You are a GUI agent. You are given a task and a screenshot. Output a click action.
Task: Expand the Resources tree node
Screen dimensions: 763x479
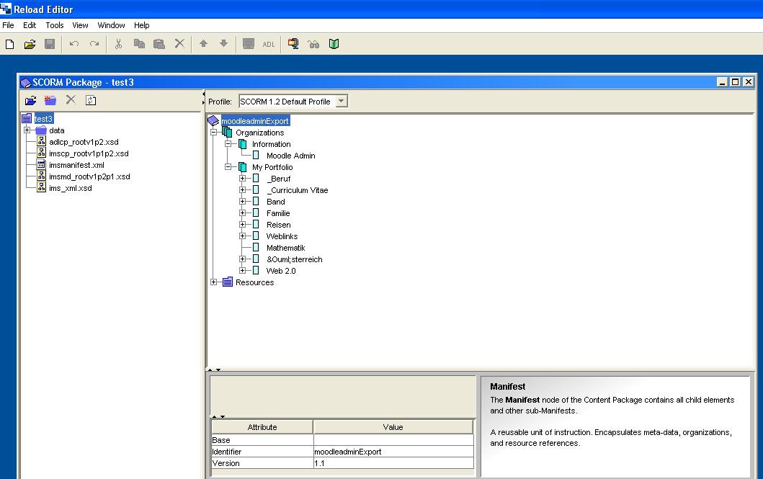pos(214,282)
